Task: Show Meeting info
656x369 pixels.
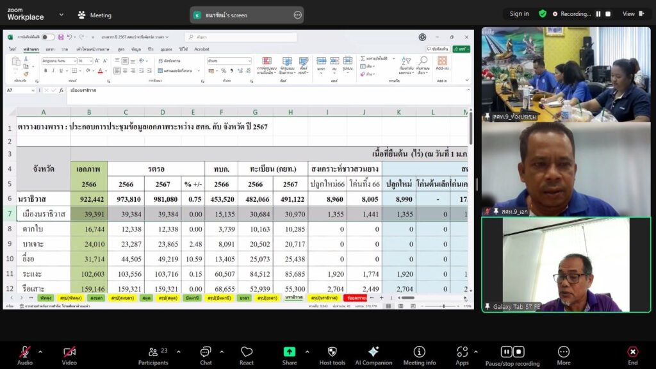Action: point(419,352)
